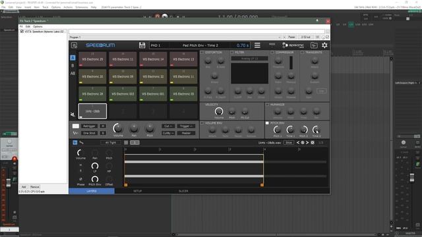Click REAPER transport record button
Image resolution: width=422 pixels, height=237 pixels.
[x=158, y=16]
